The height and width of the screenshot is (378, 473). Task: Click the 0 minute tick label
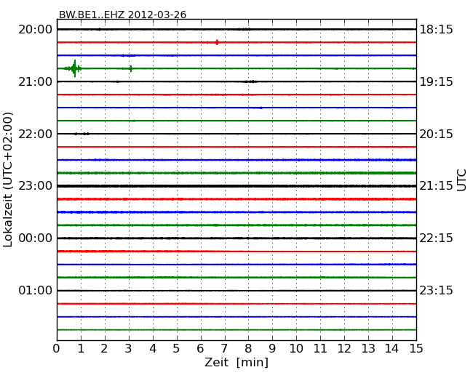(57, 348)
